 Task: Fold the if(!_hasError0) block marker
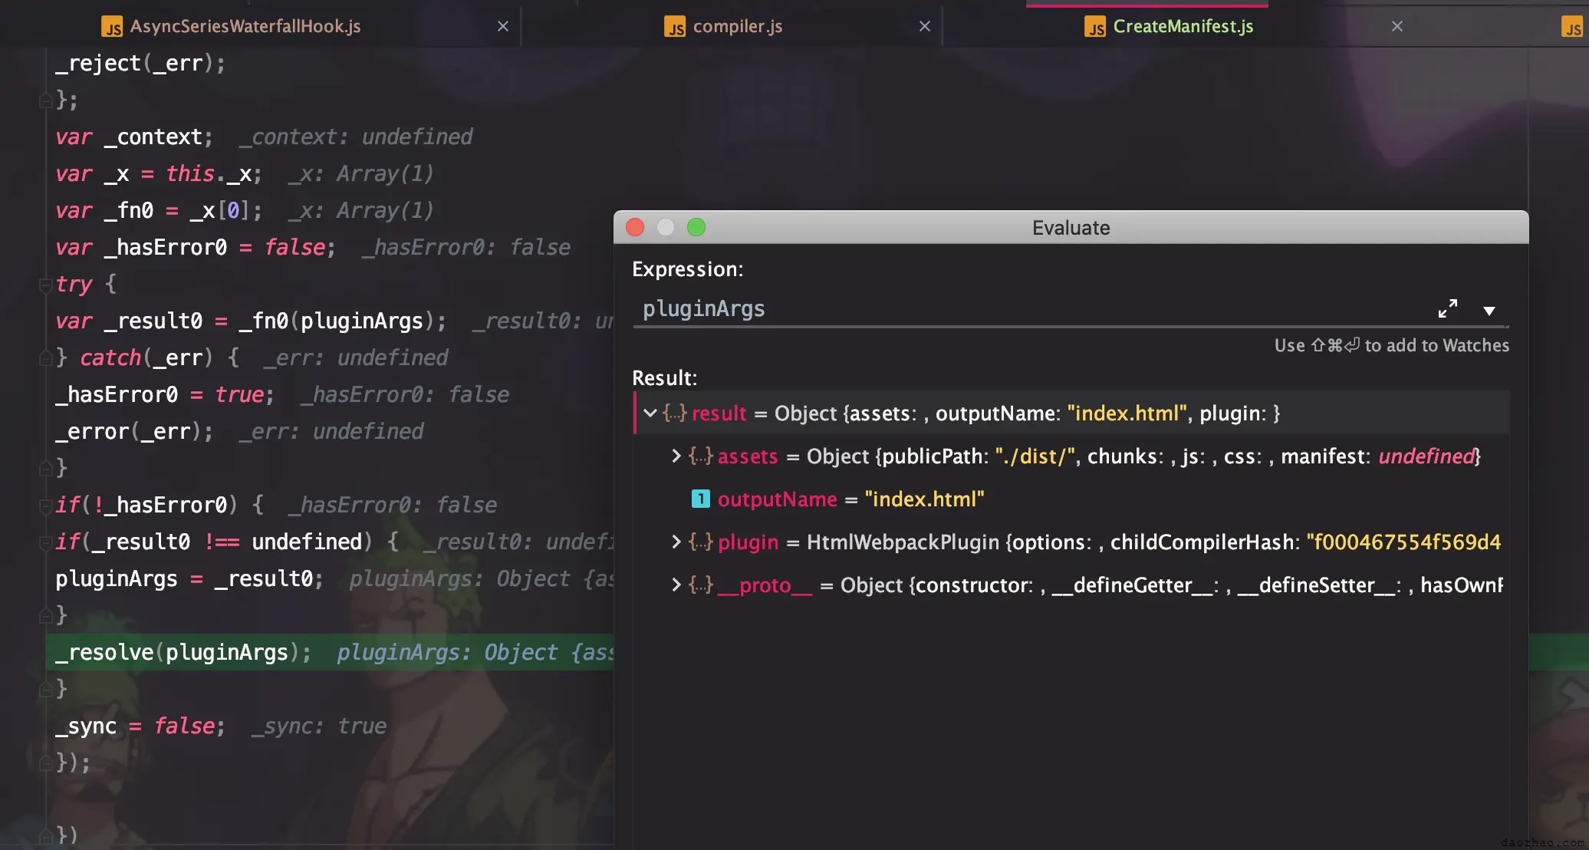[45, 506]
